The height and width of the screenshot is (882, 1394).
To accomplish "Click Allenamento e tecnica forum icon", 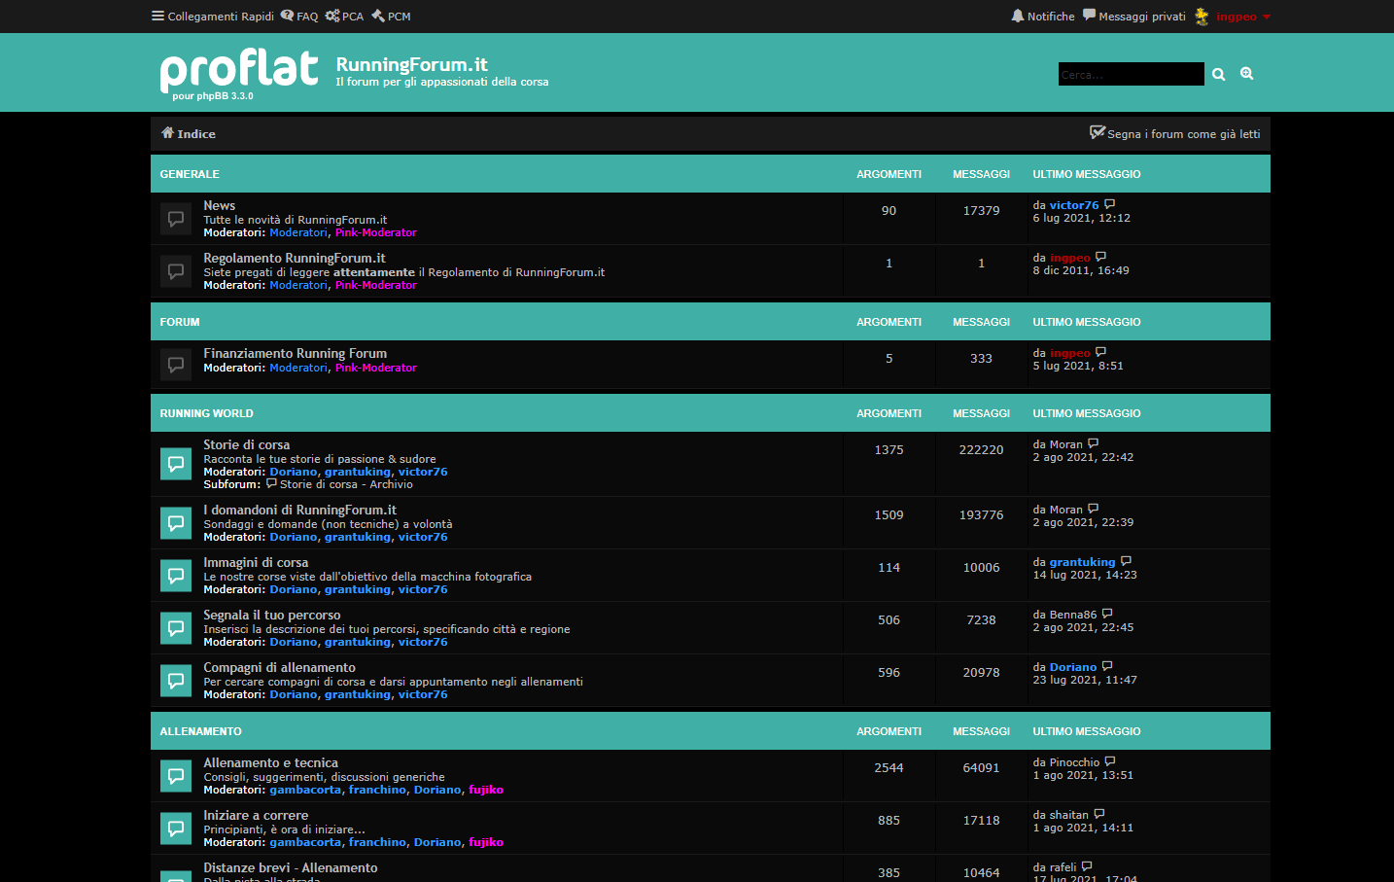I will point(176,776).
